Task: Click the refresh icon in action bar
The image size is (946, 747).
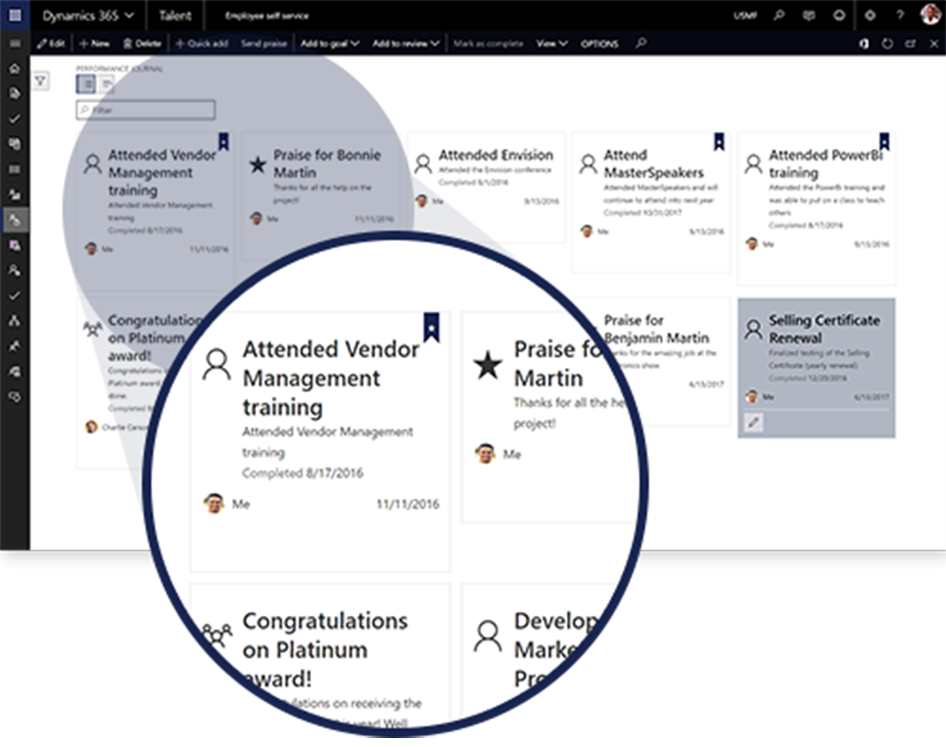Action: point(887,44)
